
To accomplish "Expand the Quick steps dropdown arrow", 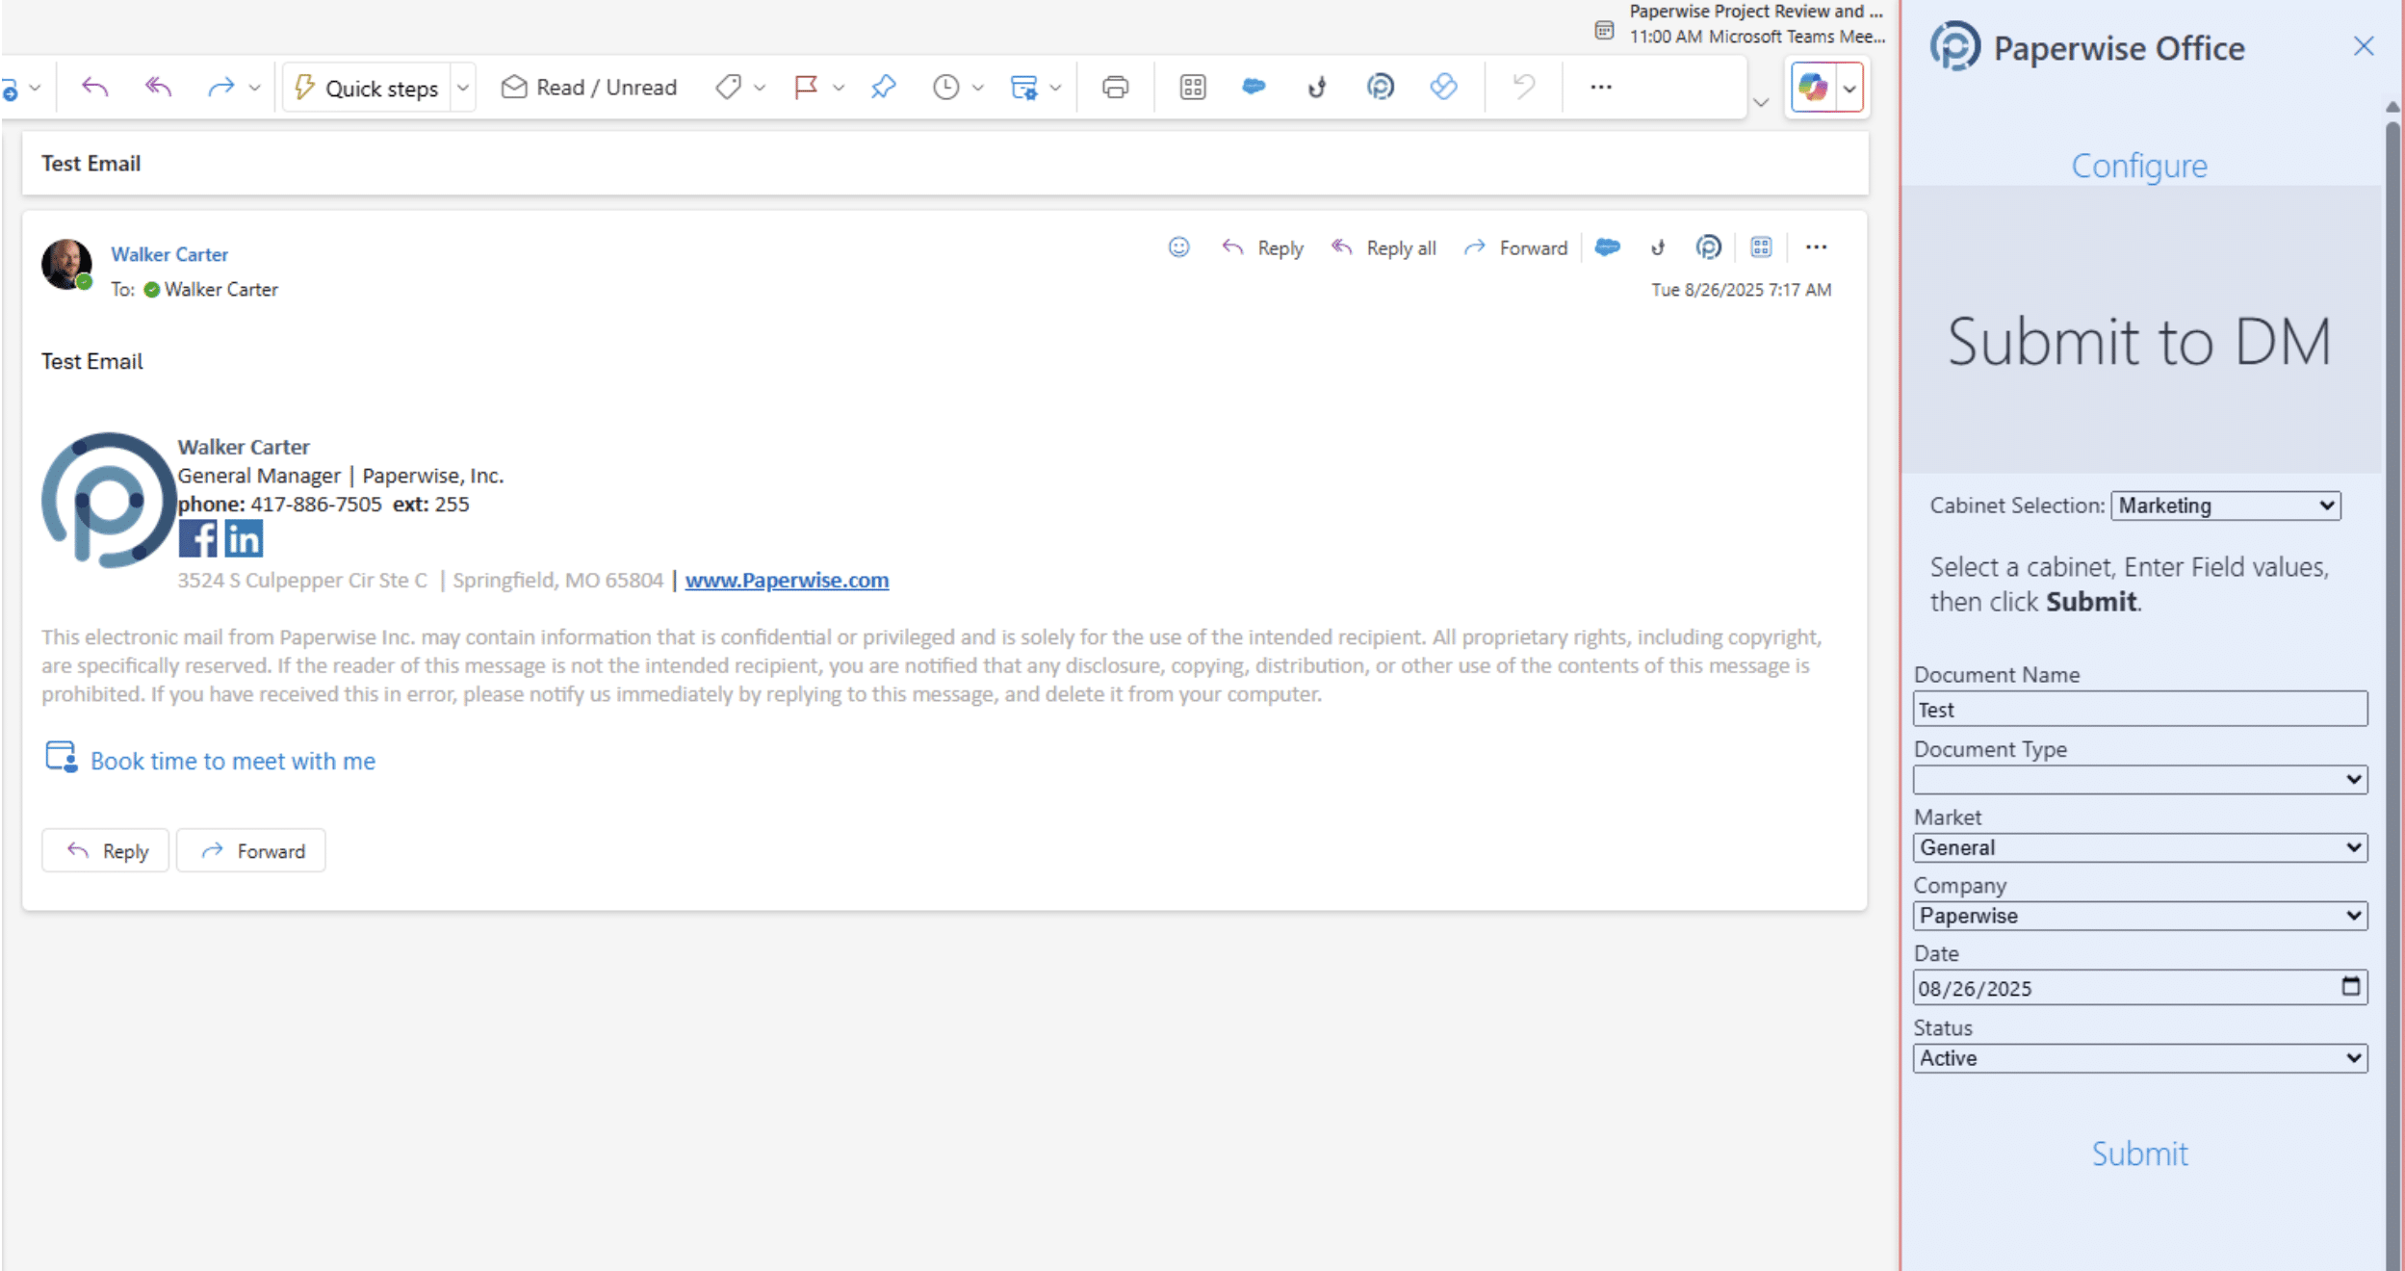I will tap(463, 88).
